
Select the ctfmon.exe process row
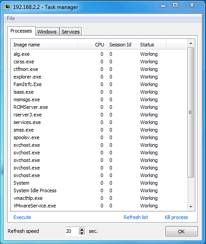(x=99, y=69)
